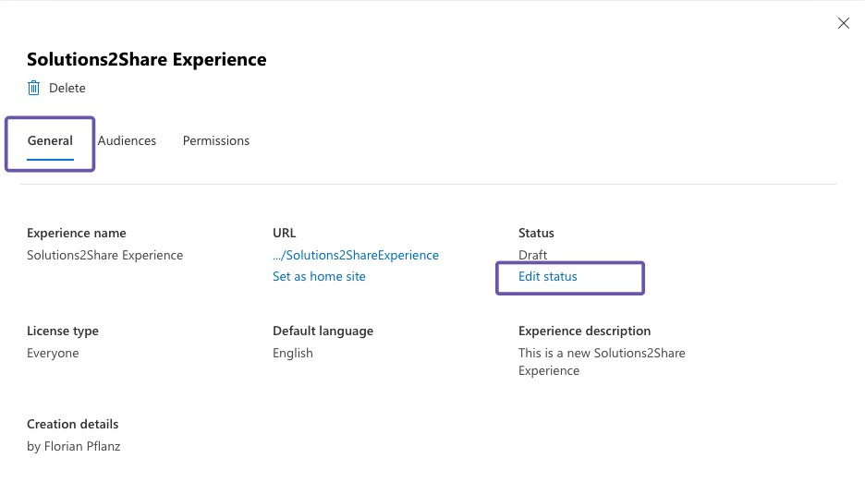Click the Edit status link

[x=548, y=277]
